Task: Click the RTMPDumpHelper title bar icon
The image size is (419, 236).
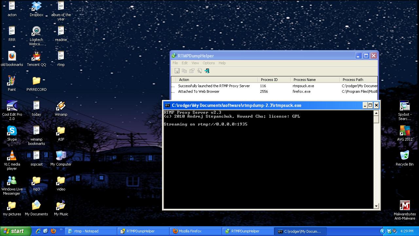Action: 174,56
